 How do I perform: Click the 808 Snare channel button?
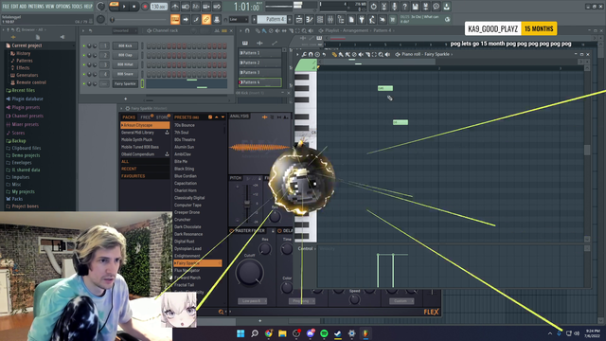coord(125,74)
